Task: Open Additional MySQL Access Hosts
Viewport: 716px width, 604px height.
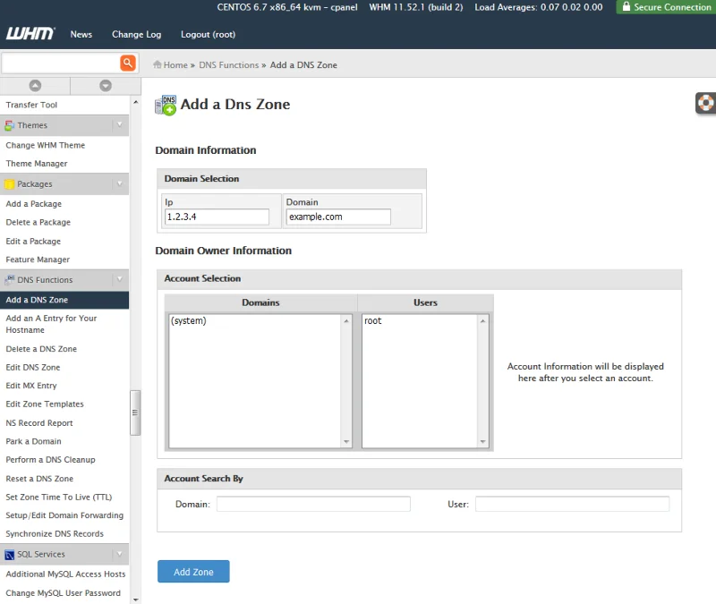Action: (65, 574)
